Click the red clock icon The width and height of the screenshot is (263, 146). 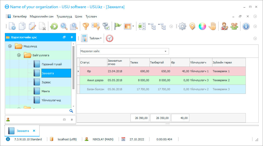point(109,38)
